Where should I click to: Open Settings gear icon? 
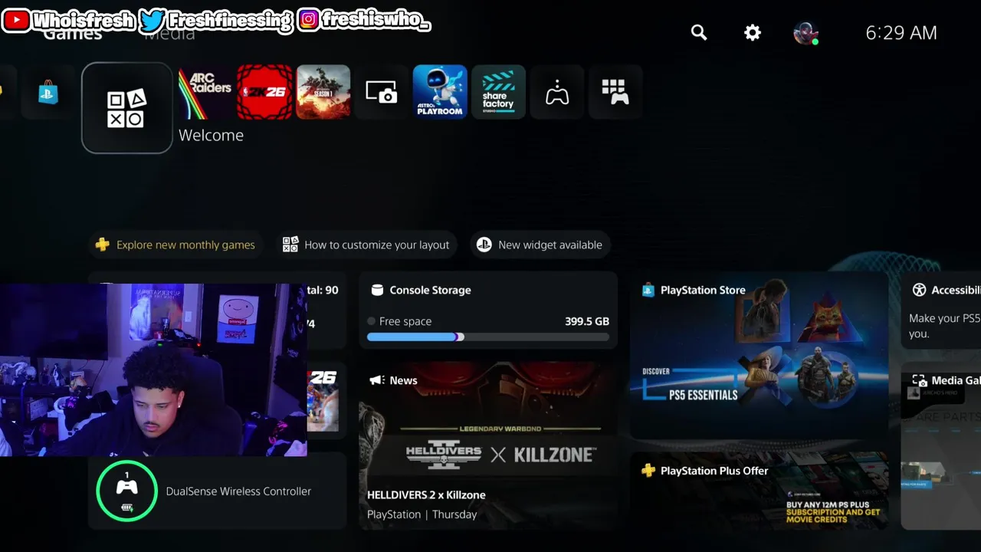(753, 32)
